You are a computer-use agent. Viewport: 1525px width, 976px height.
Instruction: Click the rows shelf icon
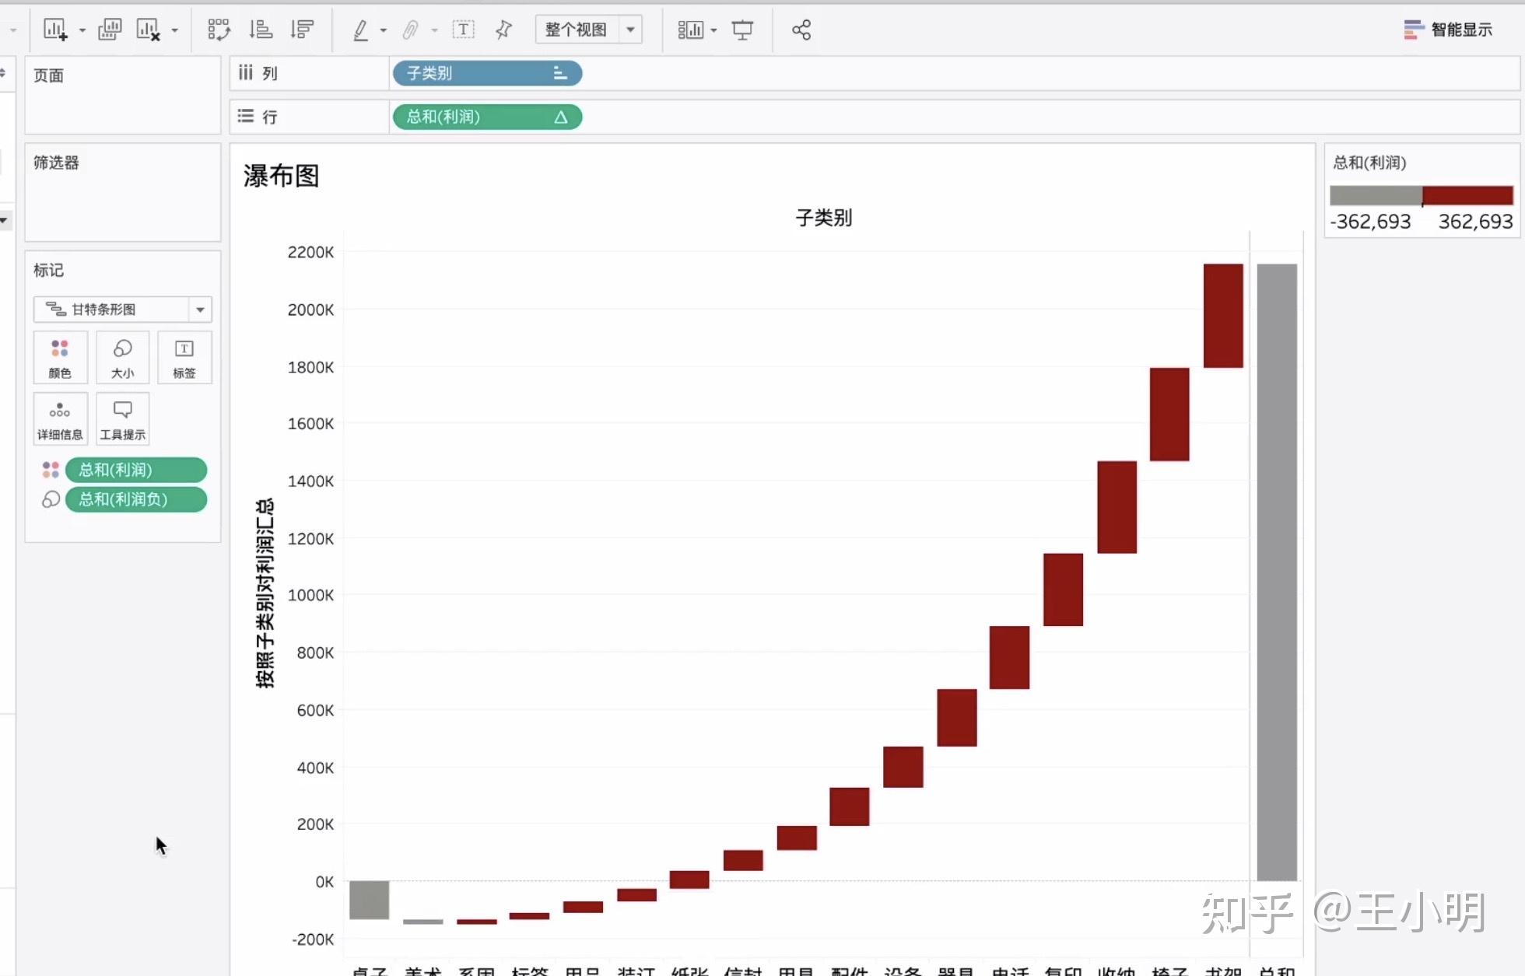(x=246, y=116)
